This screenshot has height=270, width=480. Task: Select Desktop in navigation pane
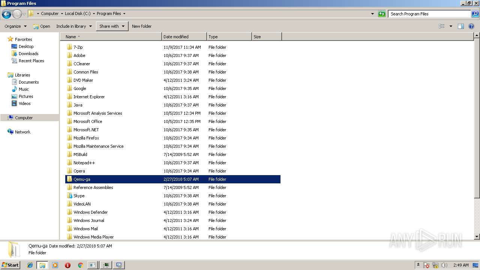point(26,46)
